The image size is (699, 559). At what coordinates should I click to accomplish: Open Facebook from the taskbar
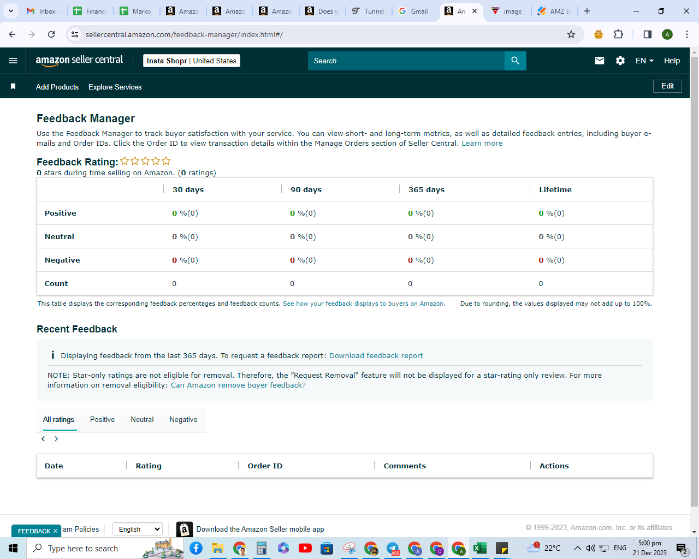196,548
